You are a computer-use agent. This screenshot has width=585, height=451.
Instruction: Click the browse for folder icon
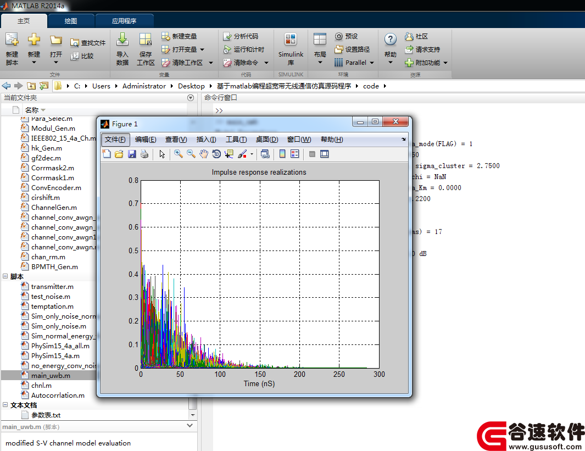pos(44,86)
